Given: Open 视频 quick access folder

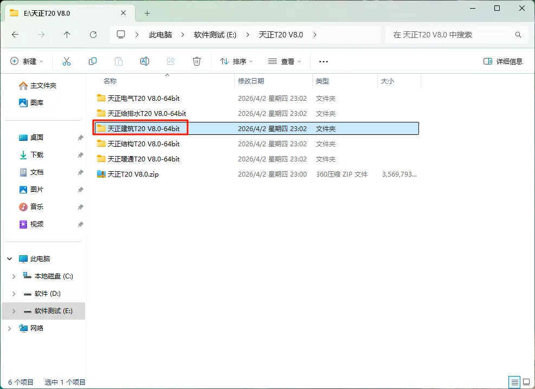Looking at the screenshot, I should point(31,224).
